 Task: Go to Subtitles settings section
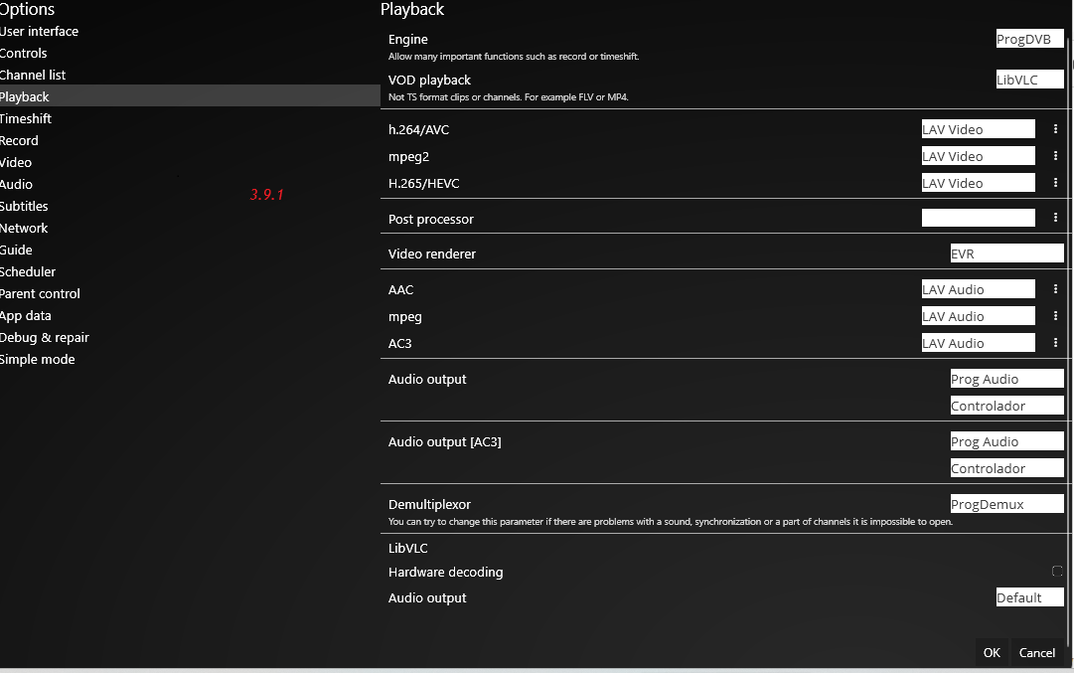pyautogui.click(x=24, y=206)
